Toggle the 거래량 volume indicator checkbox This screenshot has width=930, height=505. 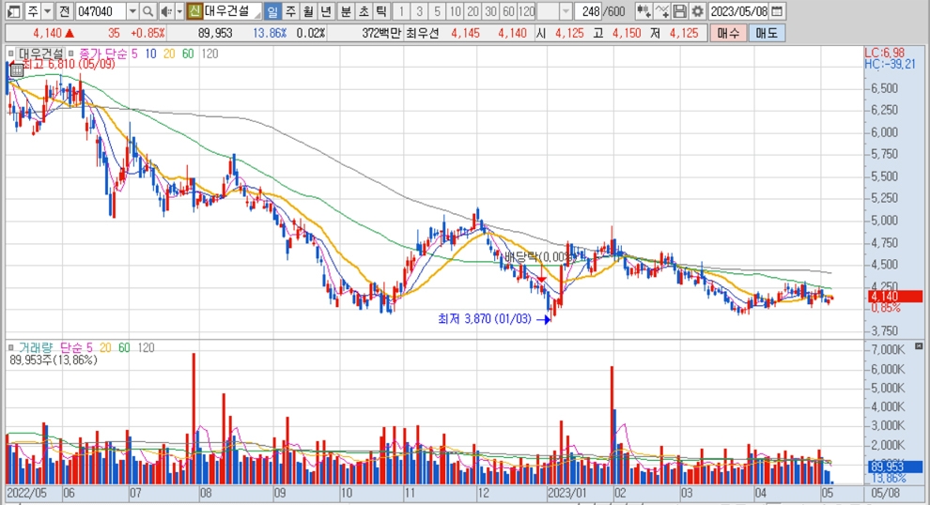(12, 346)
